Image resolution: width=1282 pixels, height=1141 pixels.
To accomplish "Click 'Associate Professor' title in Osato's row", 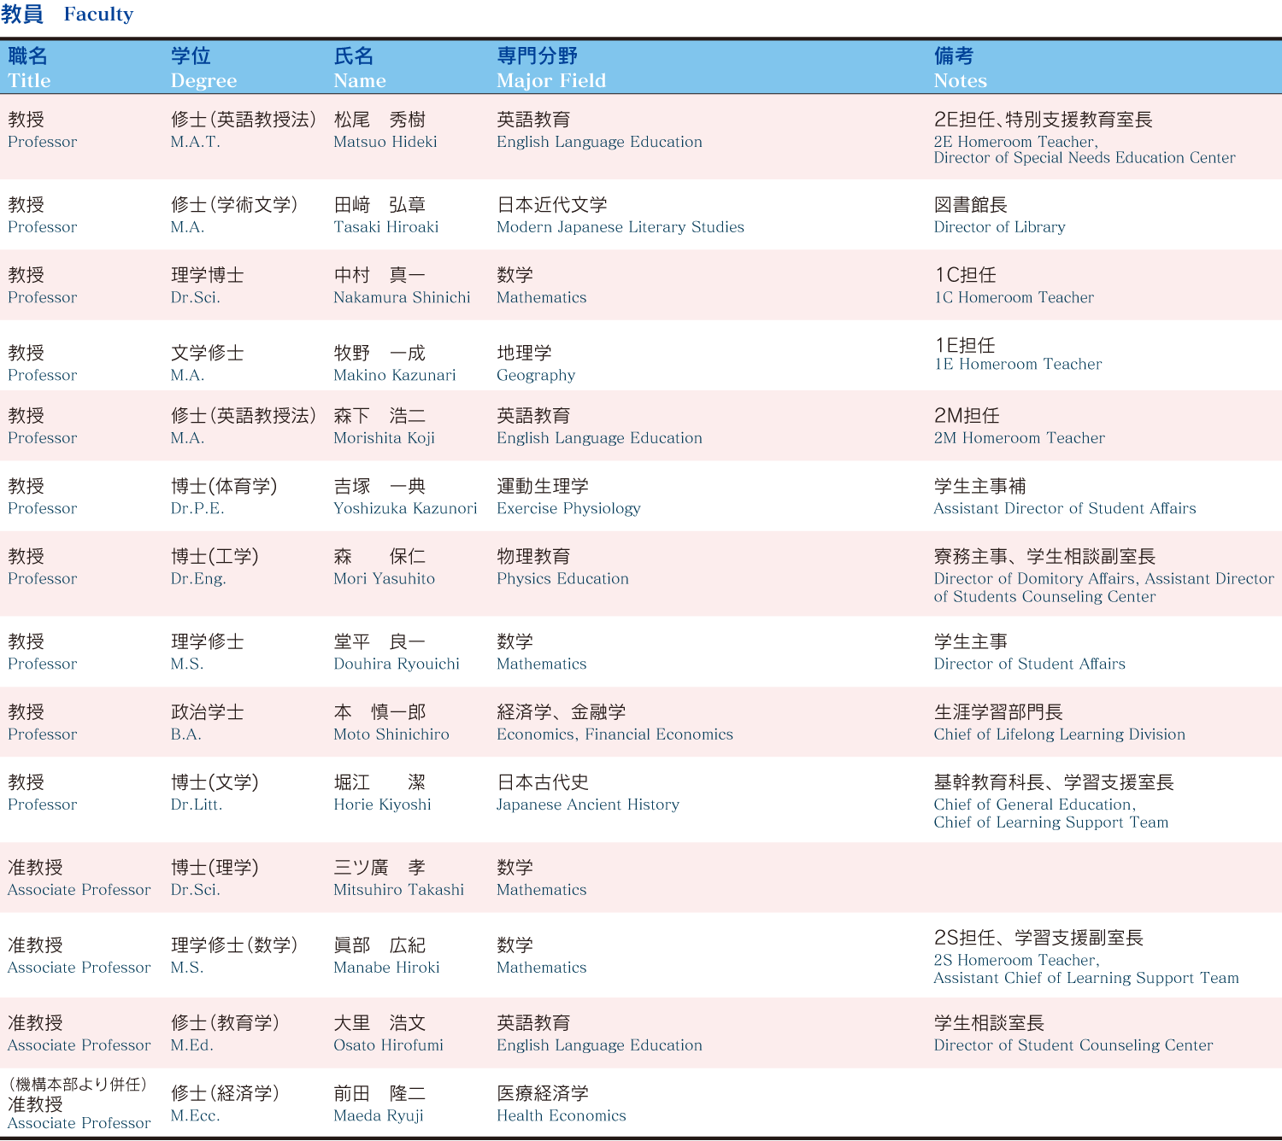I will (79, 1045).
